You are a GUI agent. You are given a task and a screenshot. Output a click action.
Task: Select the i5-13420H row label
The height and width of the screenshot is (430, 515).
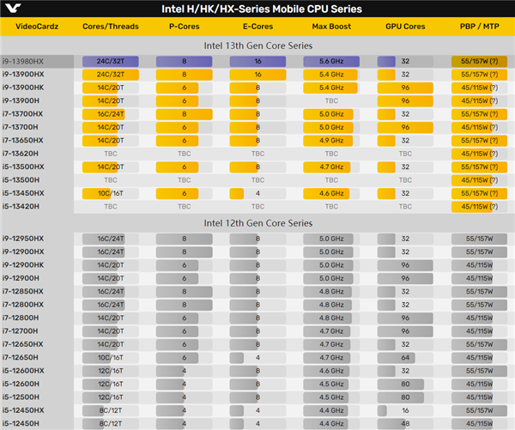[21, 206]
